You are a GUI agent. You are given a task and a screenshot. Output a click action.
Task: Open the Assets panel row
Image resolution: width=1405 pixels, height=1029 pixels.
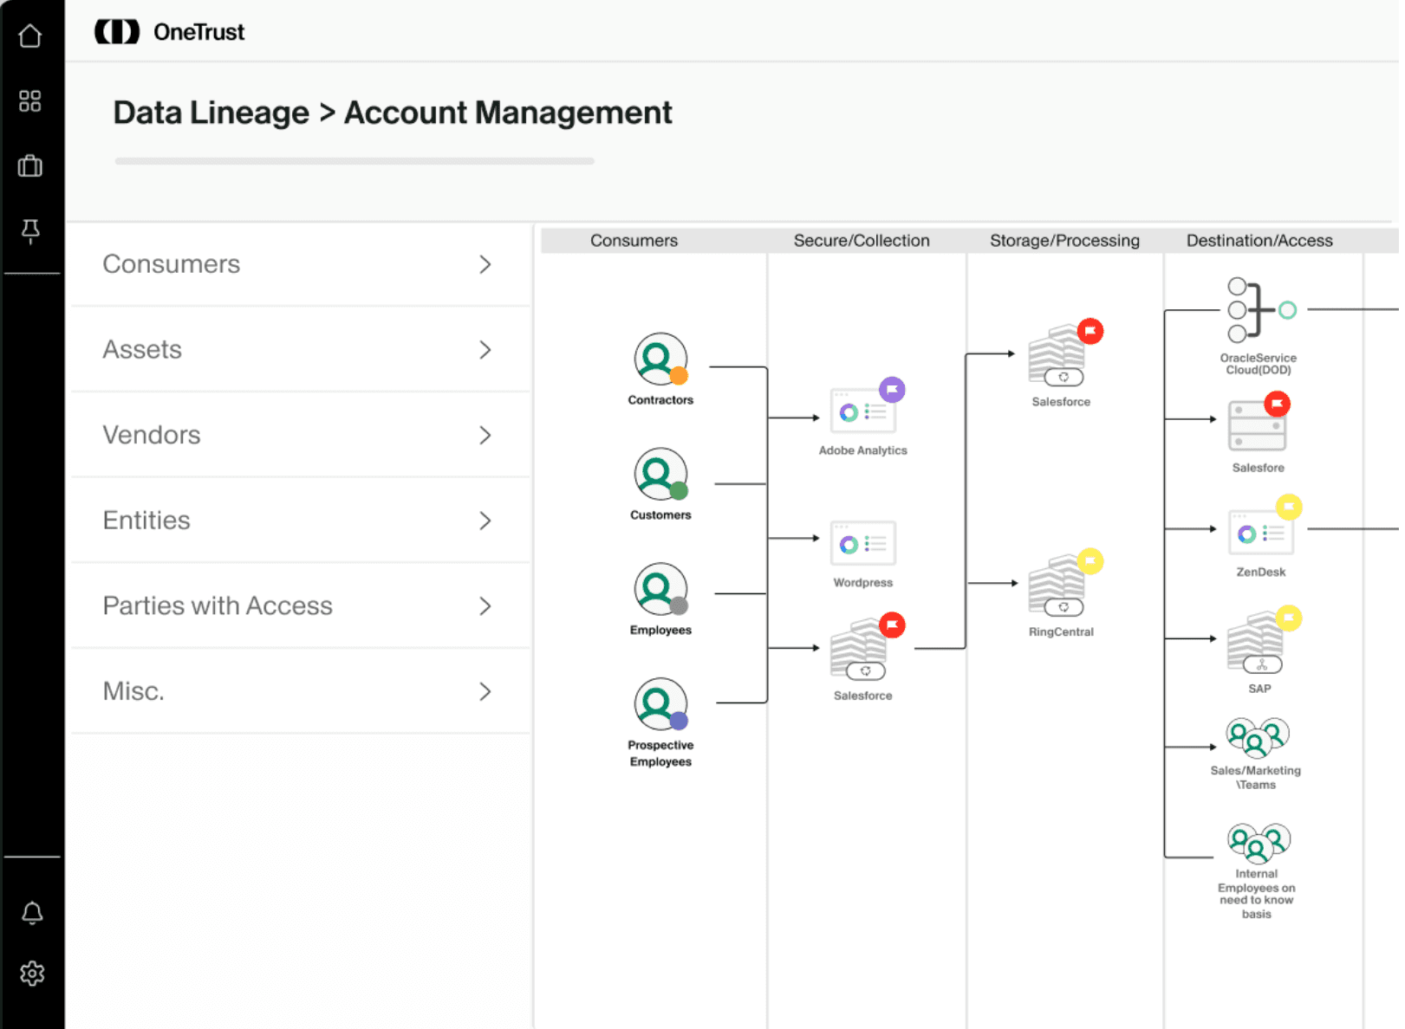[300, 350]
